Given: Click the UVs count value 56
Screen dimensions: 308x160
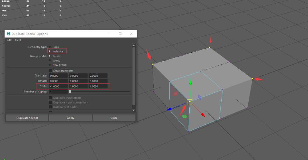Looking at the screenshot, I should click(28, 15).
